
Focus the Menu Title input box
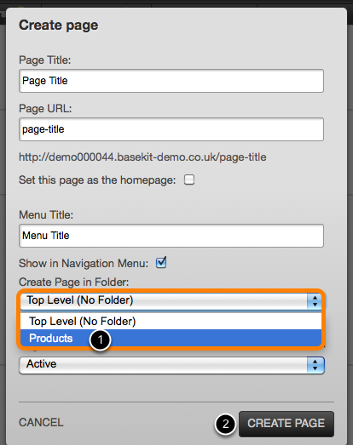[x=171, y=236]
